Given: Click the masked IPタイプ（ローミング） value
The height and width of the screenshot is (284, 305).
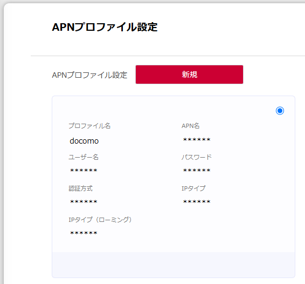Looking at the screenshot, I should point(84,233).
